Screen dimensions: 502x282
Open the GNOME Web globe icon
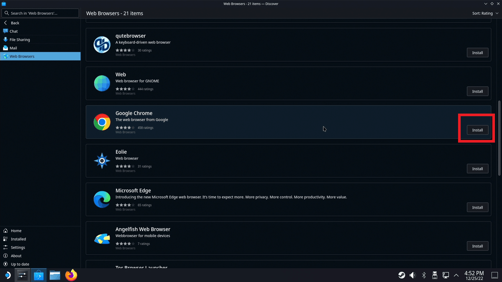click(x=102, y=83)
